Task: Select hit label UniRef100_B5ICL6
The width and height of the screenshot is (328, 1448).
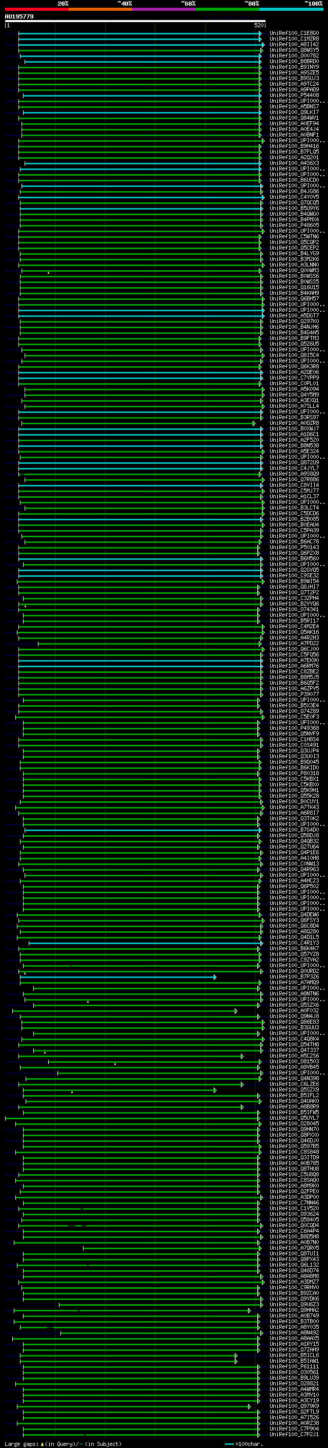Action: click(294, 1356)
